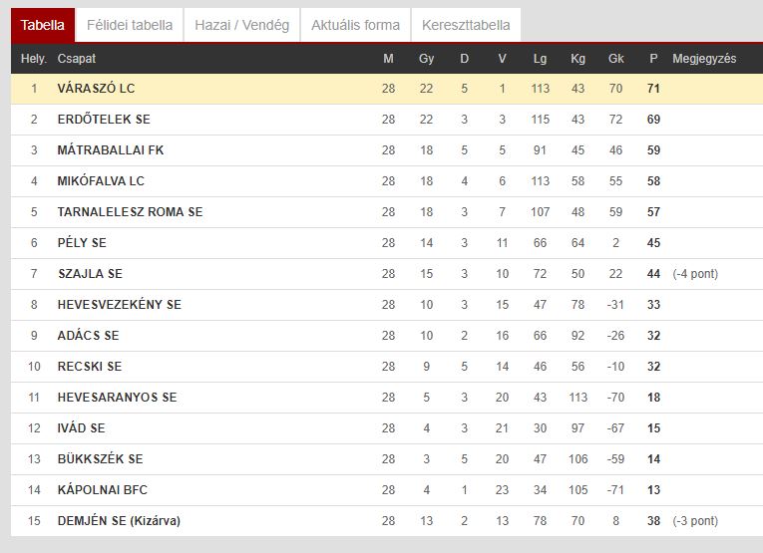Click the Gk goal difference header
The width and height of the screenshot is (763, 553).
(x=615, y=59)
